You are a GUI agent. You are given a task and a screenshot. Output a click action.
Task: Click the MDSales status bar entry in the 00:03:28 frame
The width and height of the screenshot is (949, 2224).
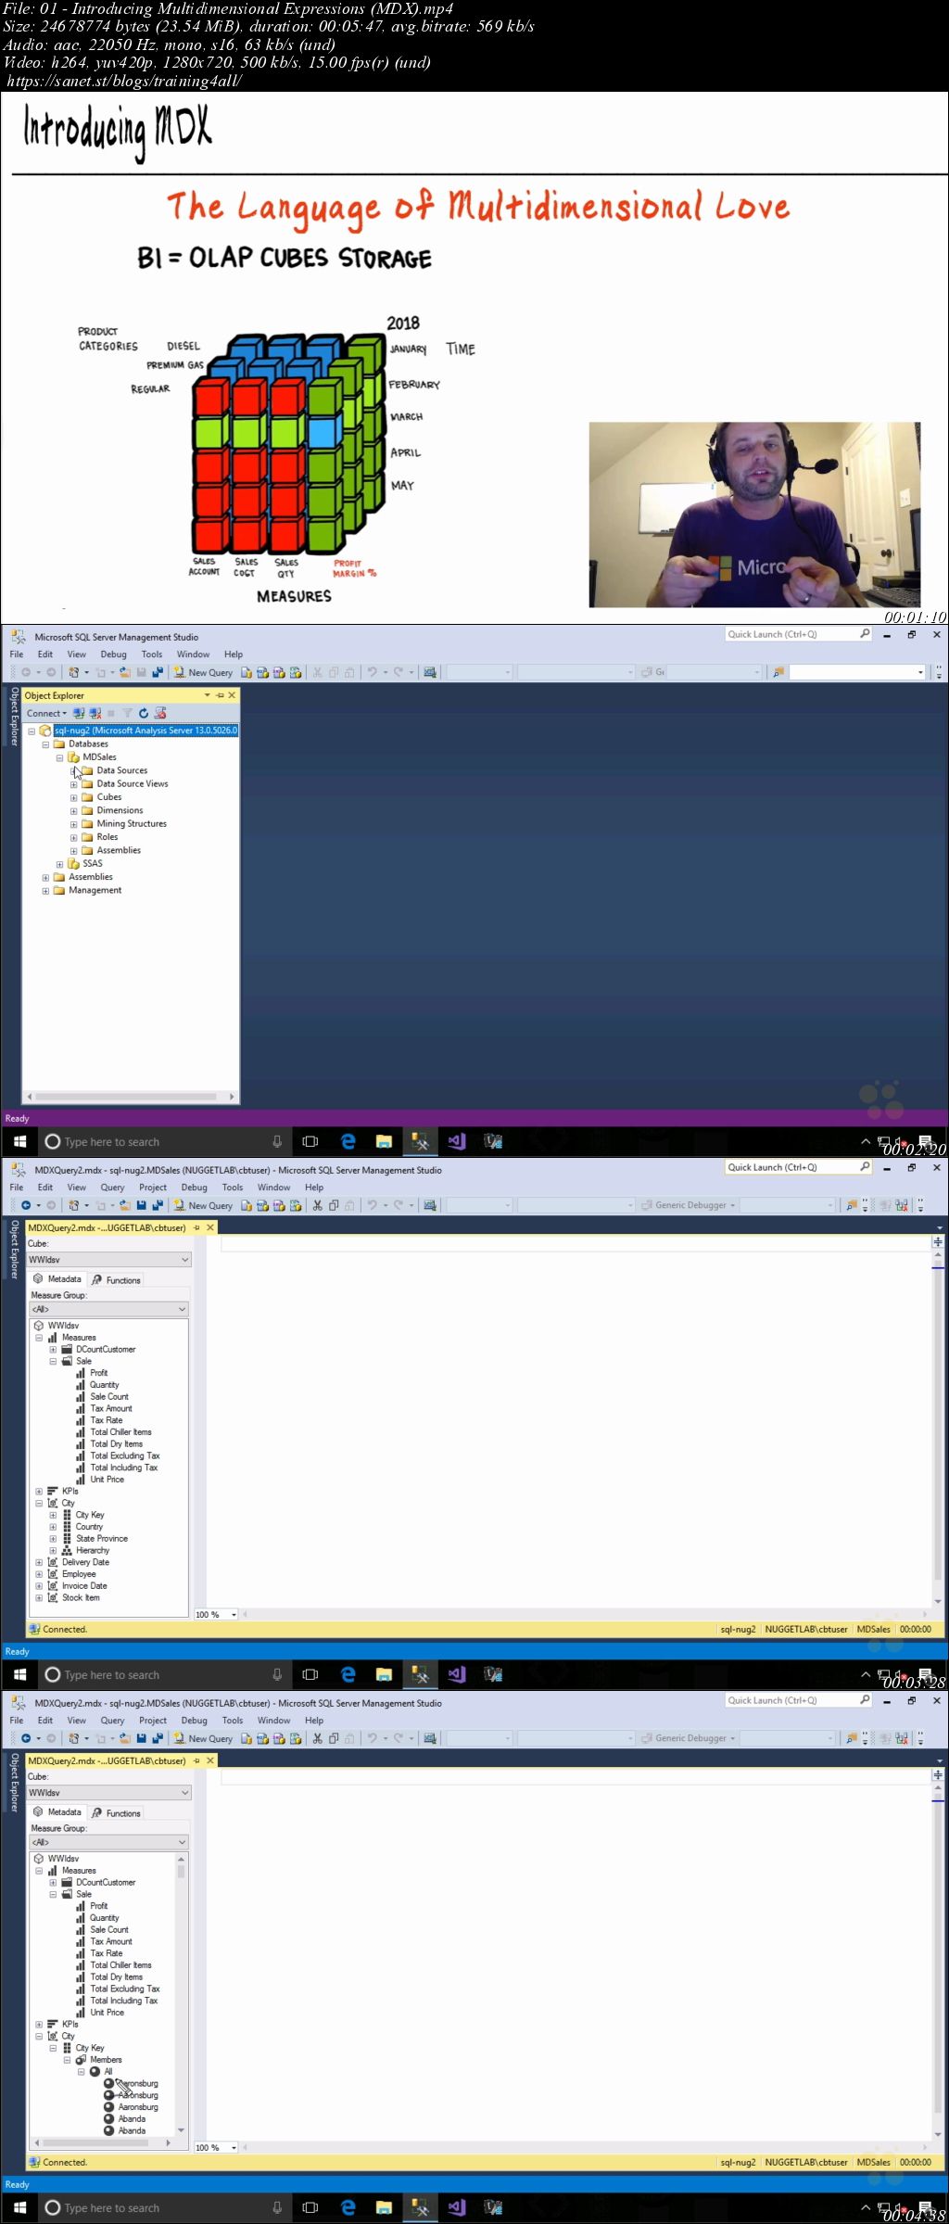[x=873, y=1629]
